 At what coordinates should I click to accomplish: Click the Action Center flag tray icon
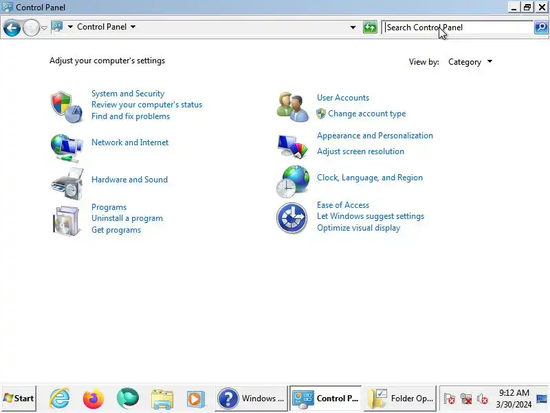[449, 399]
